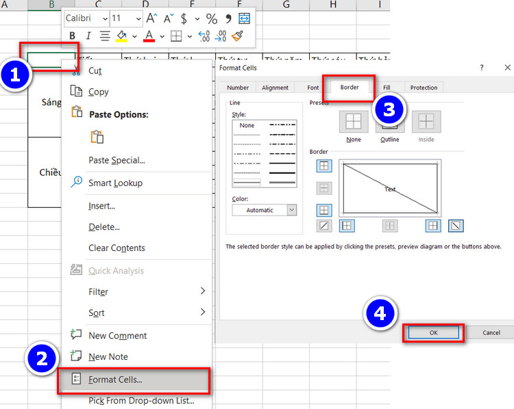
Task: Apply accounting number format dollar icon
Action: point(184,18)
